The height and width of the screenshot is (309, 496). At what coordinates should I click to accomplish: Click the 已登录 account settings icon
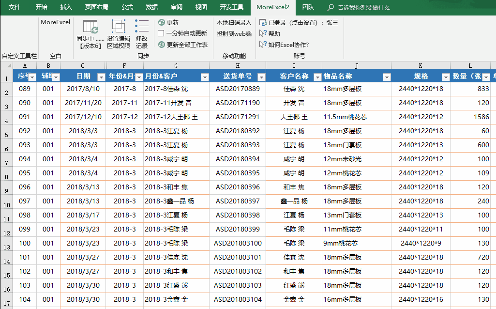(x=263, y=22)
